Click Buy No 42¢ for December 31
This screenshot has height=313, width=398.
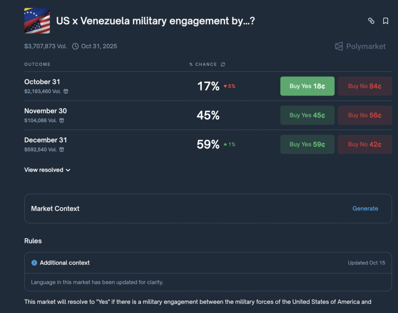pos(365,144)
